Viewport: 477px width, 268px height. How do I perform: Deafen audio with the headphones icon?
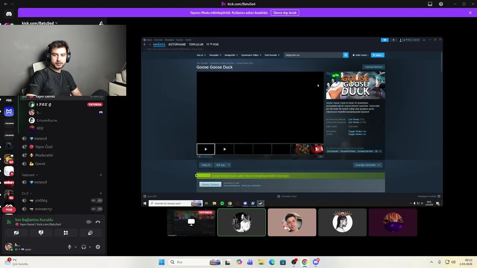click(84, 247)
